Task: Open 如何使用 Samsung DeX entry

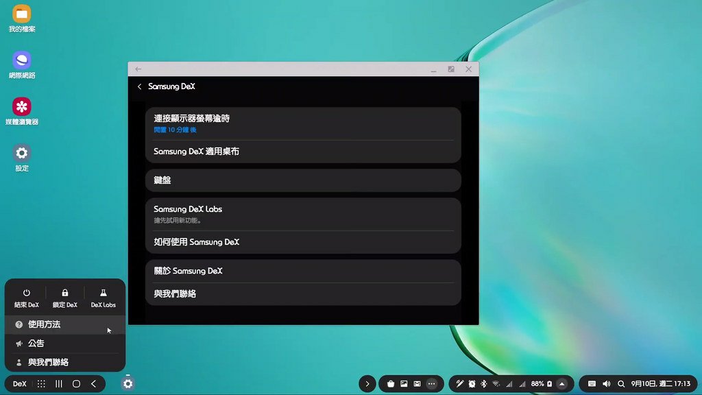Action: pos(303,242)
